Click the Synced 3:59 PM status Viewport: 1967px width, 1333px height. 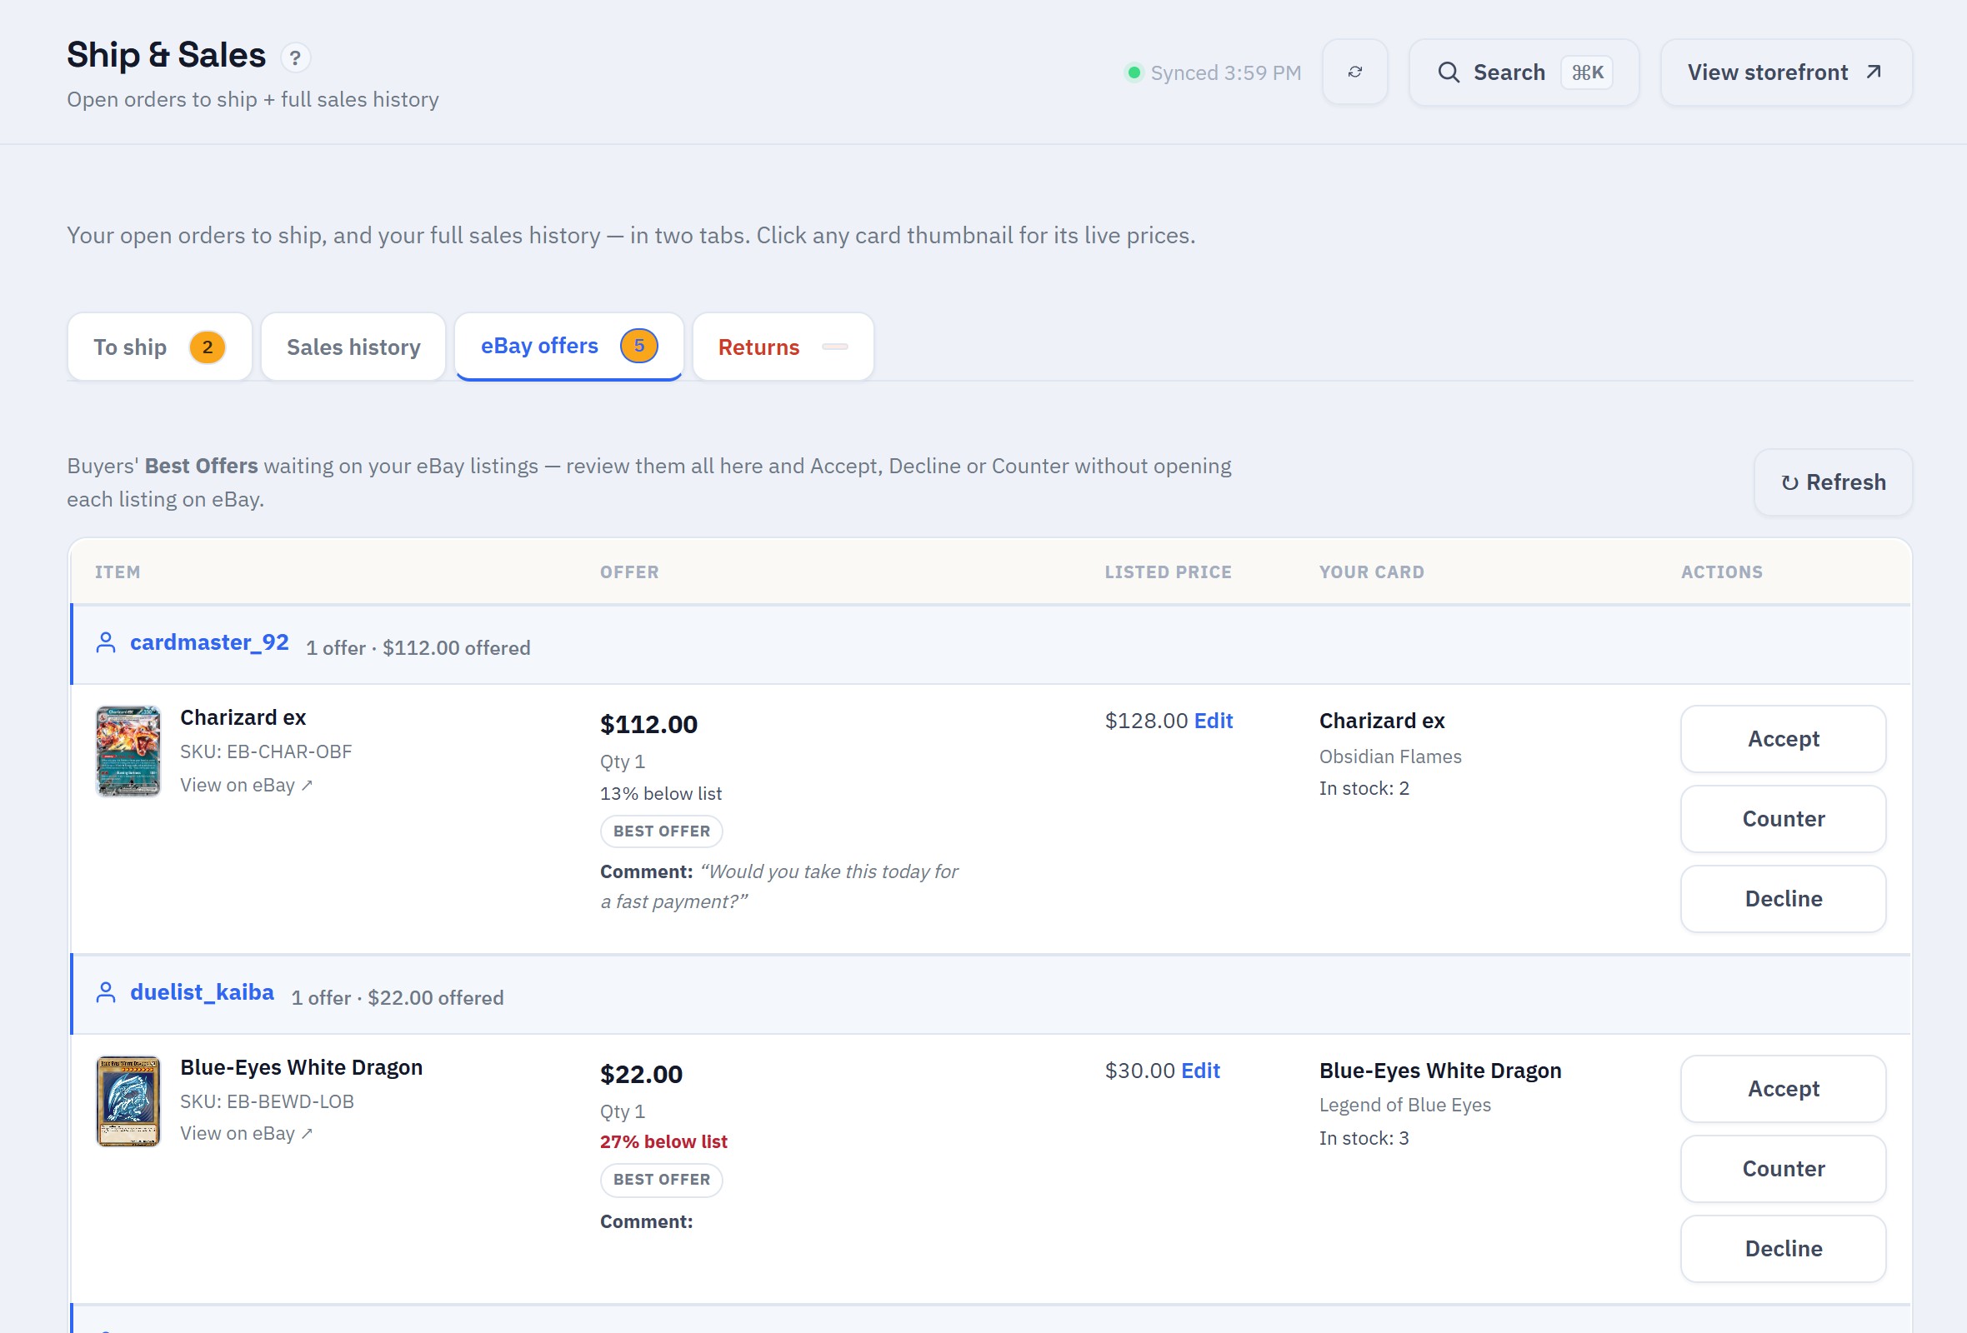[x=1224, y=72]
